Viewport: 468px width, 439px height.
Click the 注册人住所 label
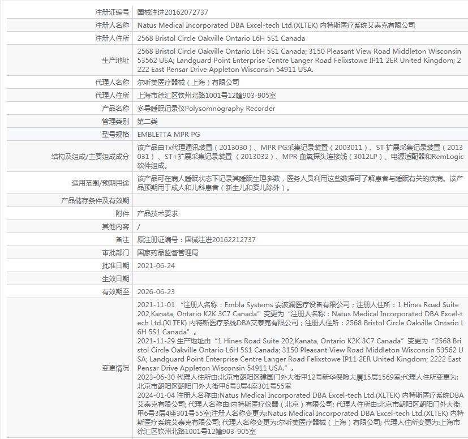(x=112, y=38)
